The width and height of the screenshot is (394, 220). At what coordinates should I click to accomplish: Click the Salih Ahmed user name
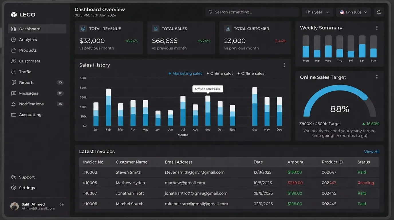coord(33,204)
